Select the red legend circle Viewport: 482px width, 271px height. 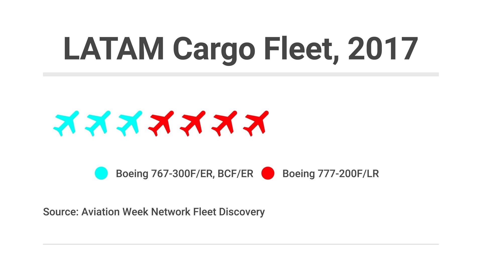268,173
